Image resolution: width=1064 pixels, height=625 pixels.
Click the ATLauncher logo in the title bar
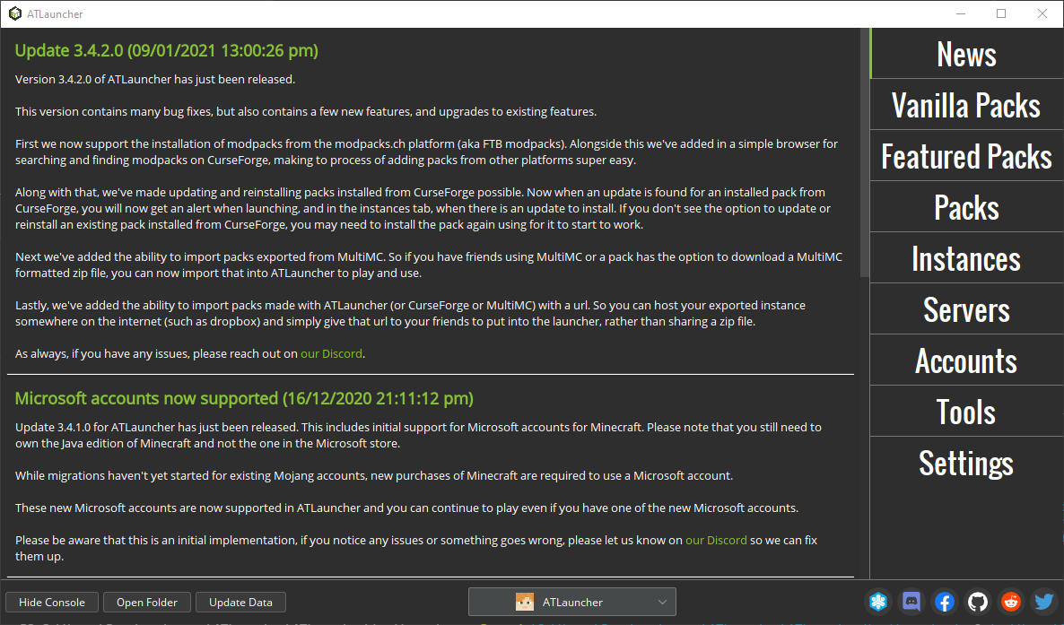[x=13, y=13]
